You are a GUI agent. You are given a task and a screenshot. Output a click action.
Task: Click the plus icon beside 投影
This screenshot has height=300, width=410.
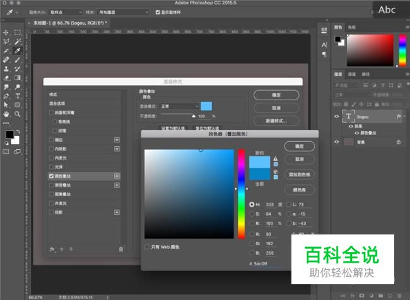(117, 212)
